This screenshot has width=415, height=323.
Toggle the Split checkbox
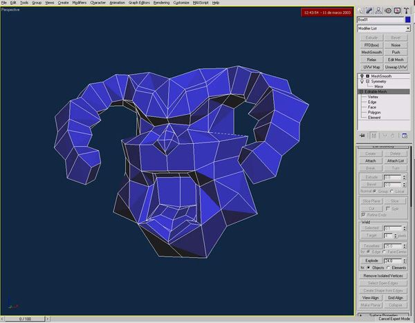[388, 209]
